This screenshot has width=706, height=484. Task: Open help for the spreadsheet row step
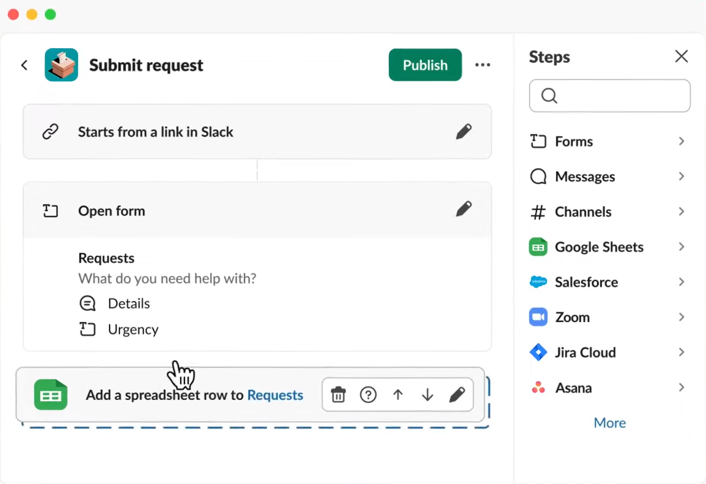(x=368, y=395)
